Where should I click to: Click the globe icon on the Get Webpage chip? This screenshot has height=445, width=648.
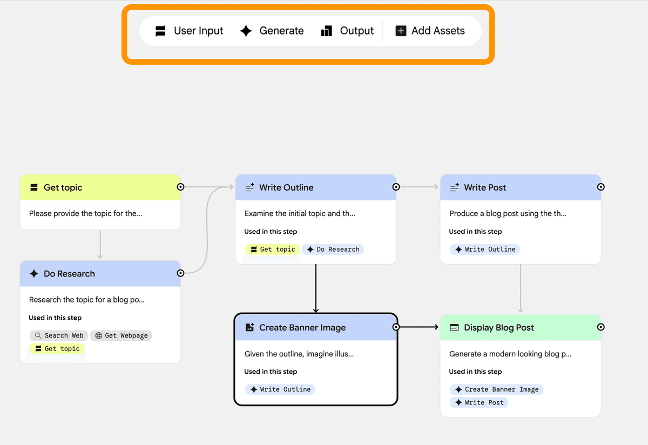[100, 335]
